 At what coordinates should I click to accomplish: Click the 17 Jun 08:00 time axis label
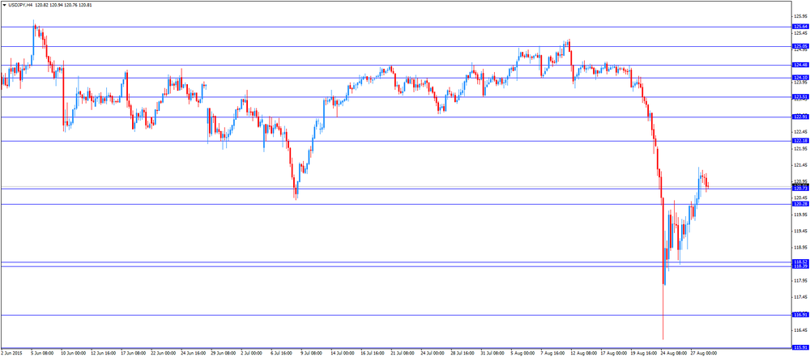pos(133,354)
